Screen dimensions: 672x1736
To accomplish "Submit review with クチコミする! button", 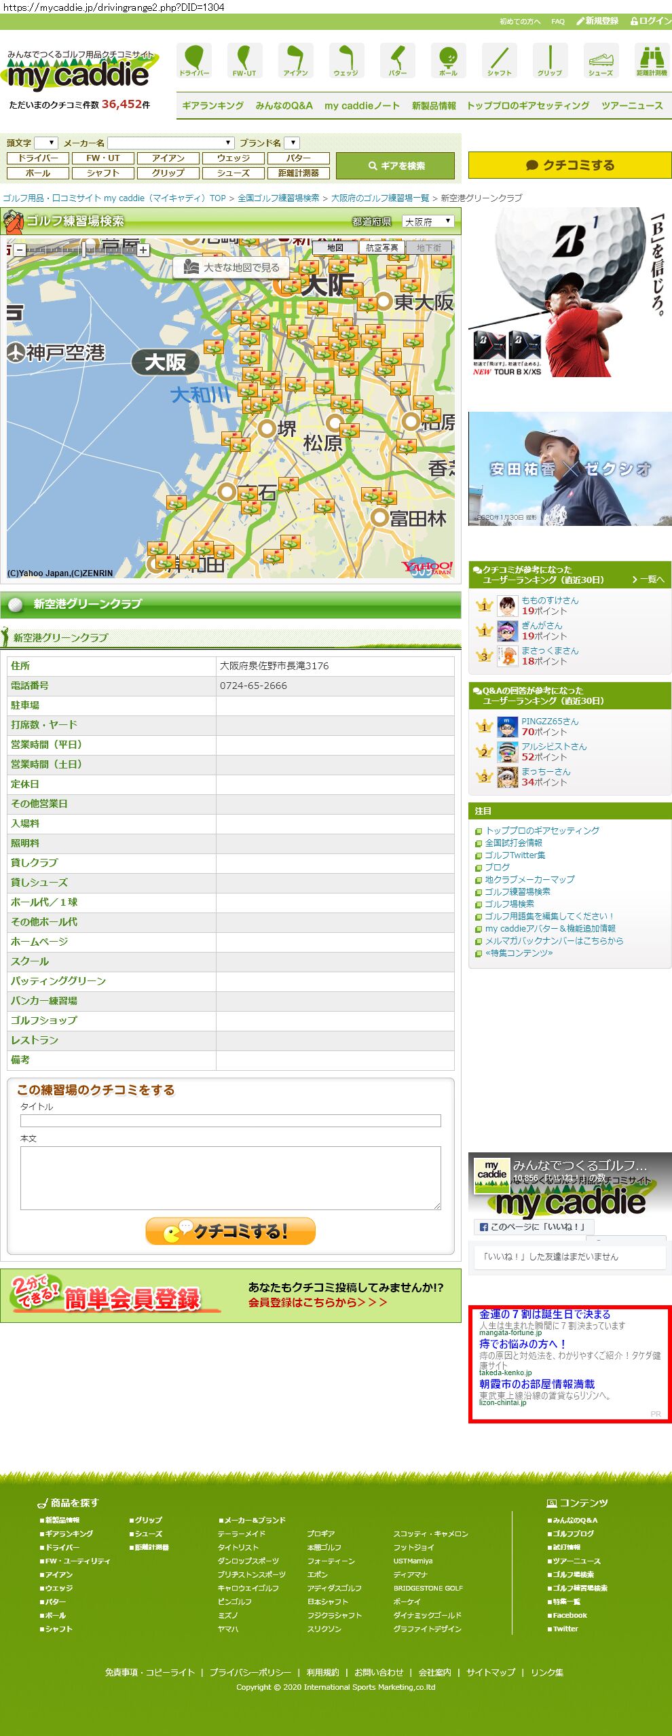I will [231, 1231].
